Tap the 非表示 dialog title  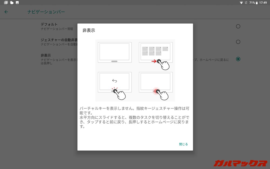89,31
